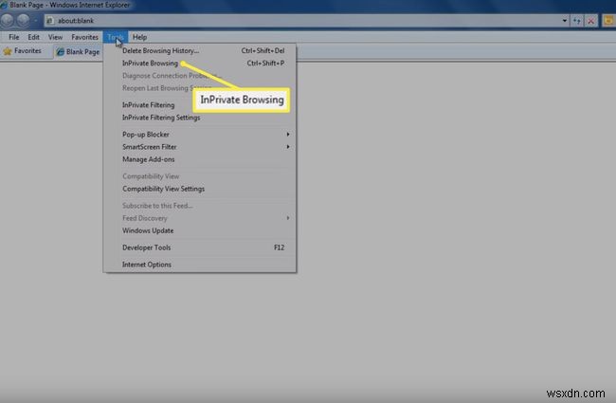Open Developer Tools
Screen dimensions: 616x403
point(200,247)
